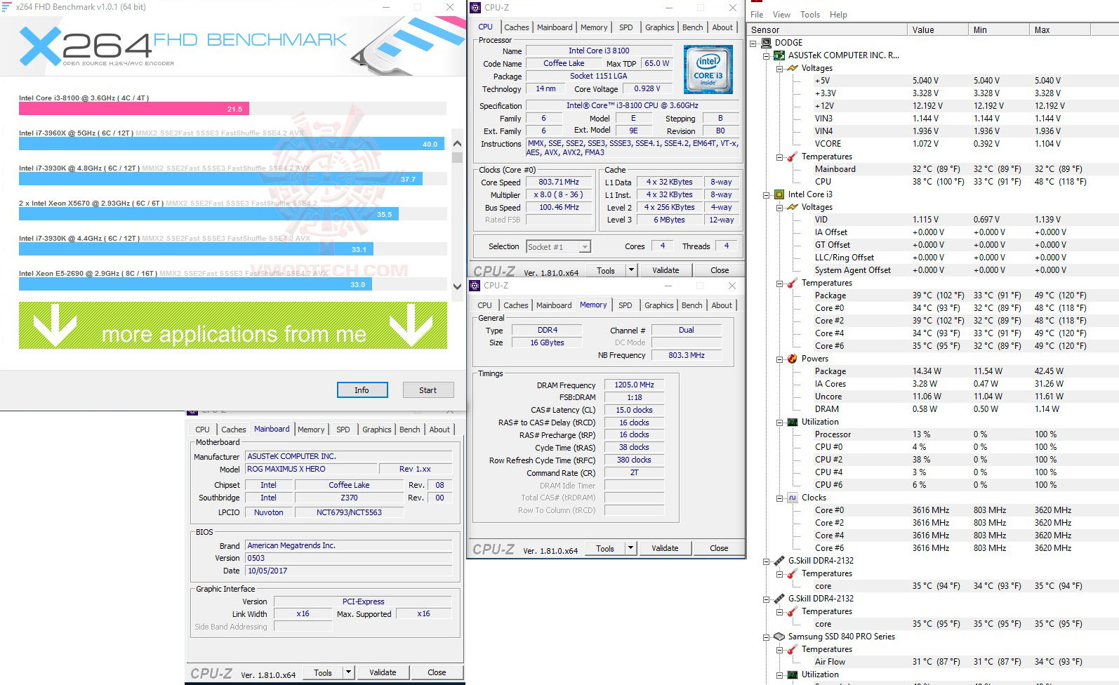This screenshot has width=1119, height=685.
Task: Click the Utilization icon above the Processor row
Action: click(x=793, y=422)
